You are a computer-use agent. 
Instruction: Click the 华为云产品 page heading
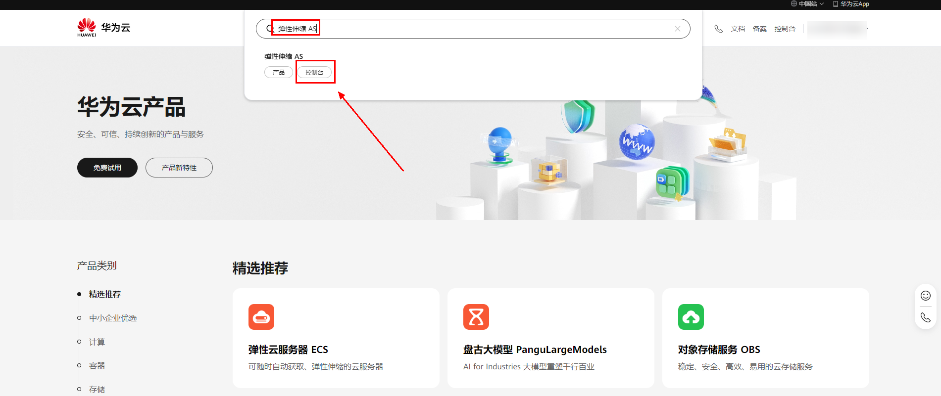point(131,107)
